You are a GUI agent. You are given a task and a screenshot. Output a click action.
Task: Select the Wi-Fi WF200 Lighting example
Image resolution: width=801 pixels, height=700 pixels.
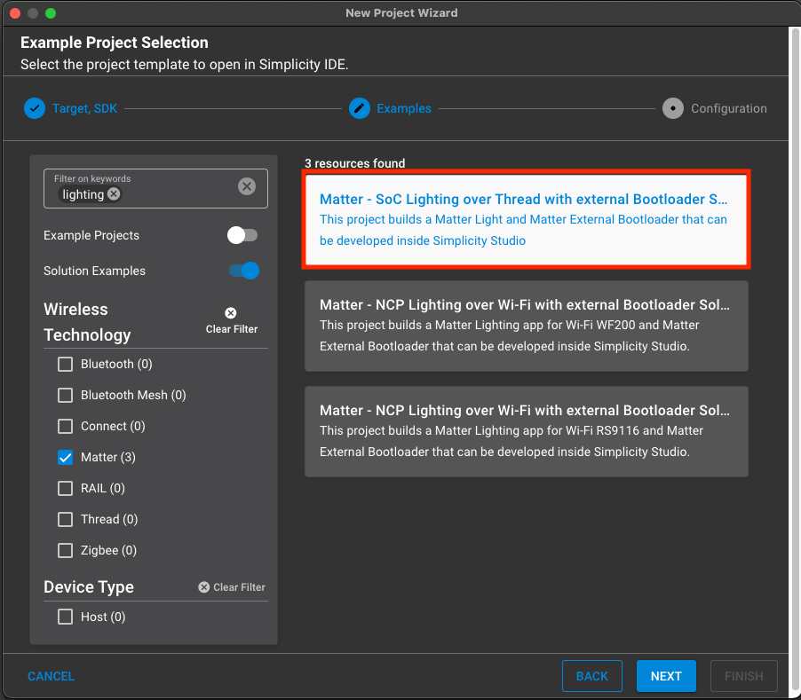526,326
